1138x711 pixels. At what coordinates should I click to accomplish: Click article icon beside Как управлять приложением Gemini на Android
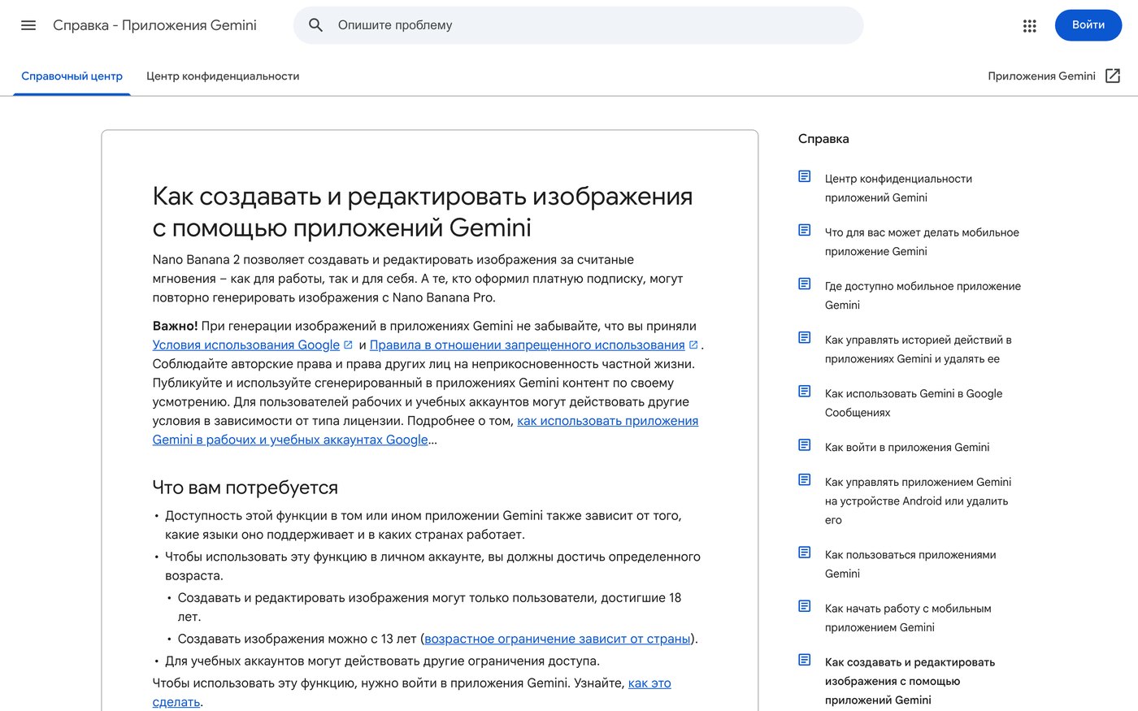(805, 479)
